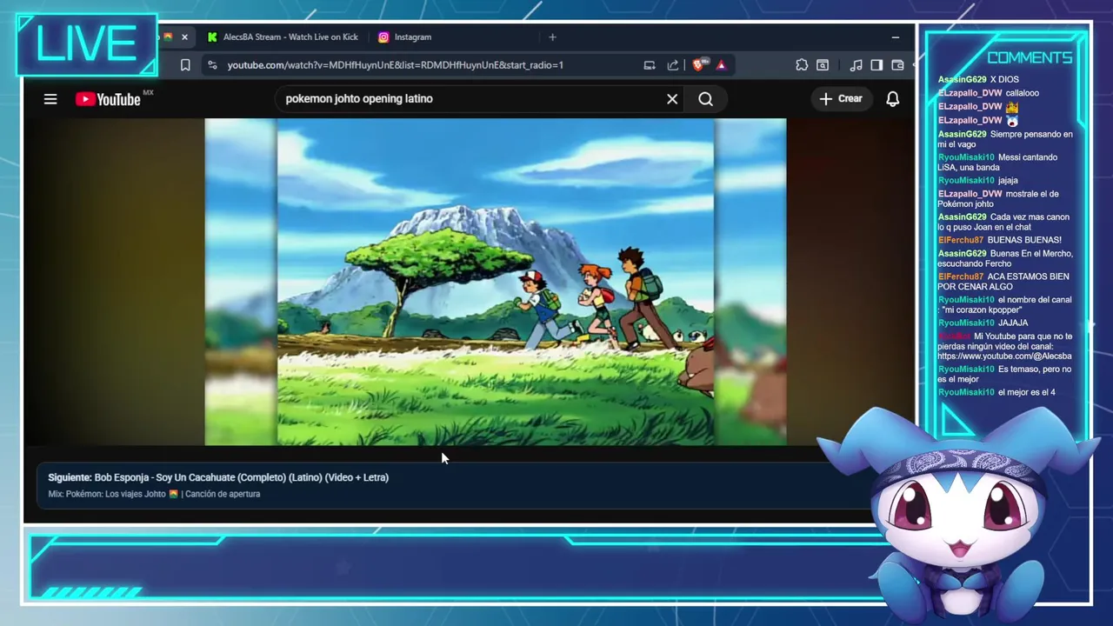
Task: Click the chat message 'ACA ESTAMOS BIEN POR CENAR ALGO'
Action: [x=1003, y=282]
